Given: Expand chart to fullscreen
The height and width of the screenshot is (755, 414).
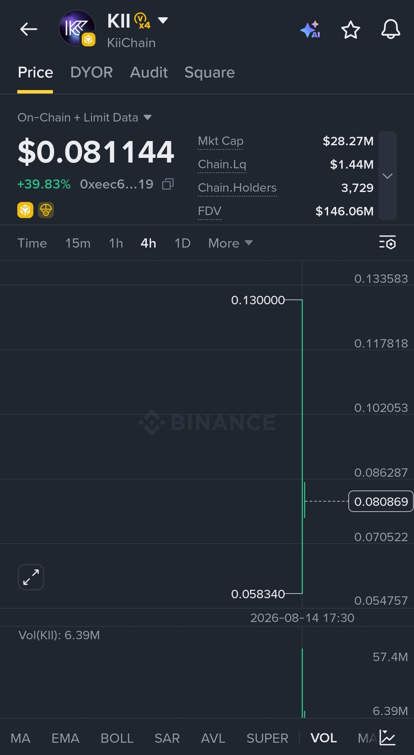Looking at the screenshot, I should [x=31, y=577].
